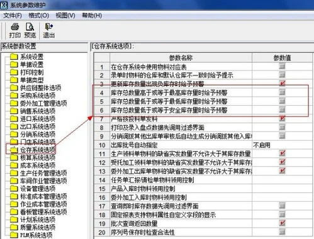Open value cell for 任务单汇报/请检单物料领用控制
Screen dimensions: 314x239
282,180
